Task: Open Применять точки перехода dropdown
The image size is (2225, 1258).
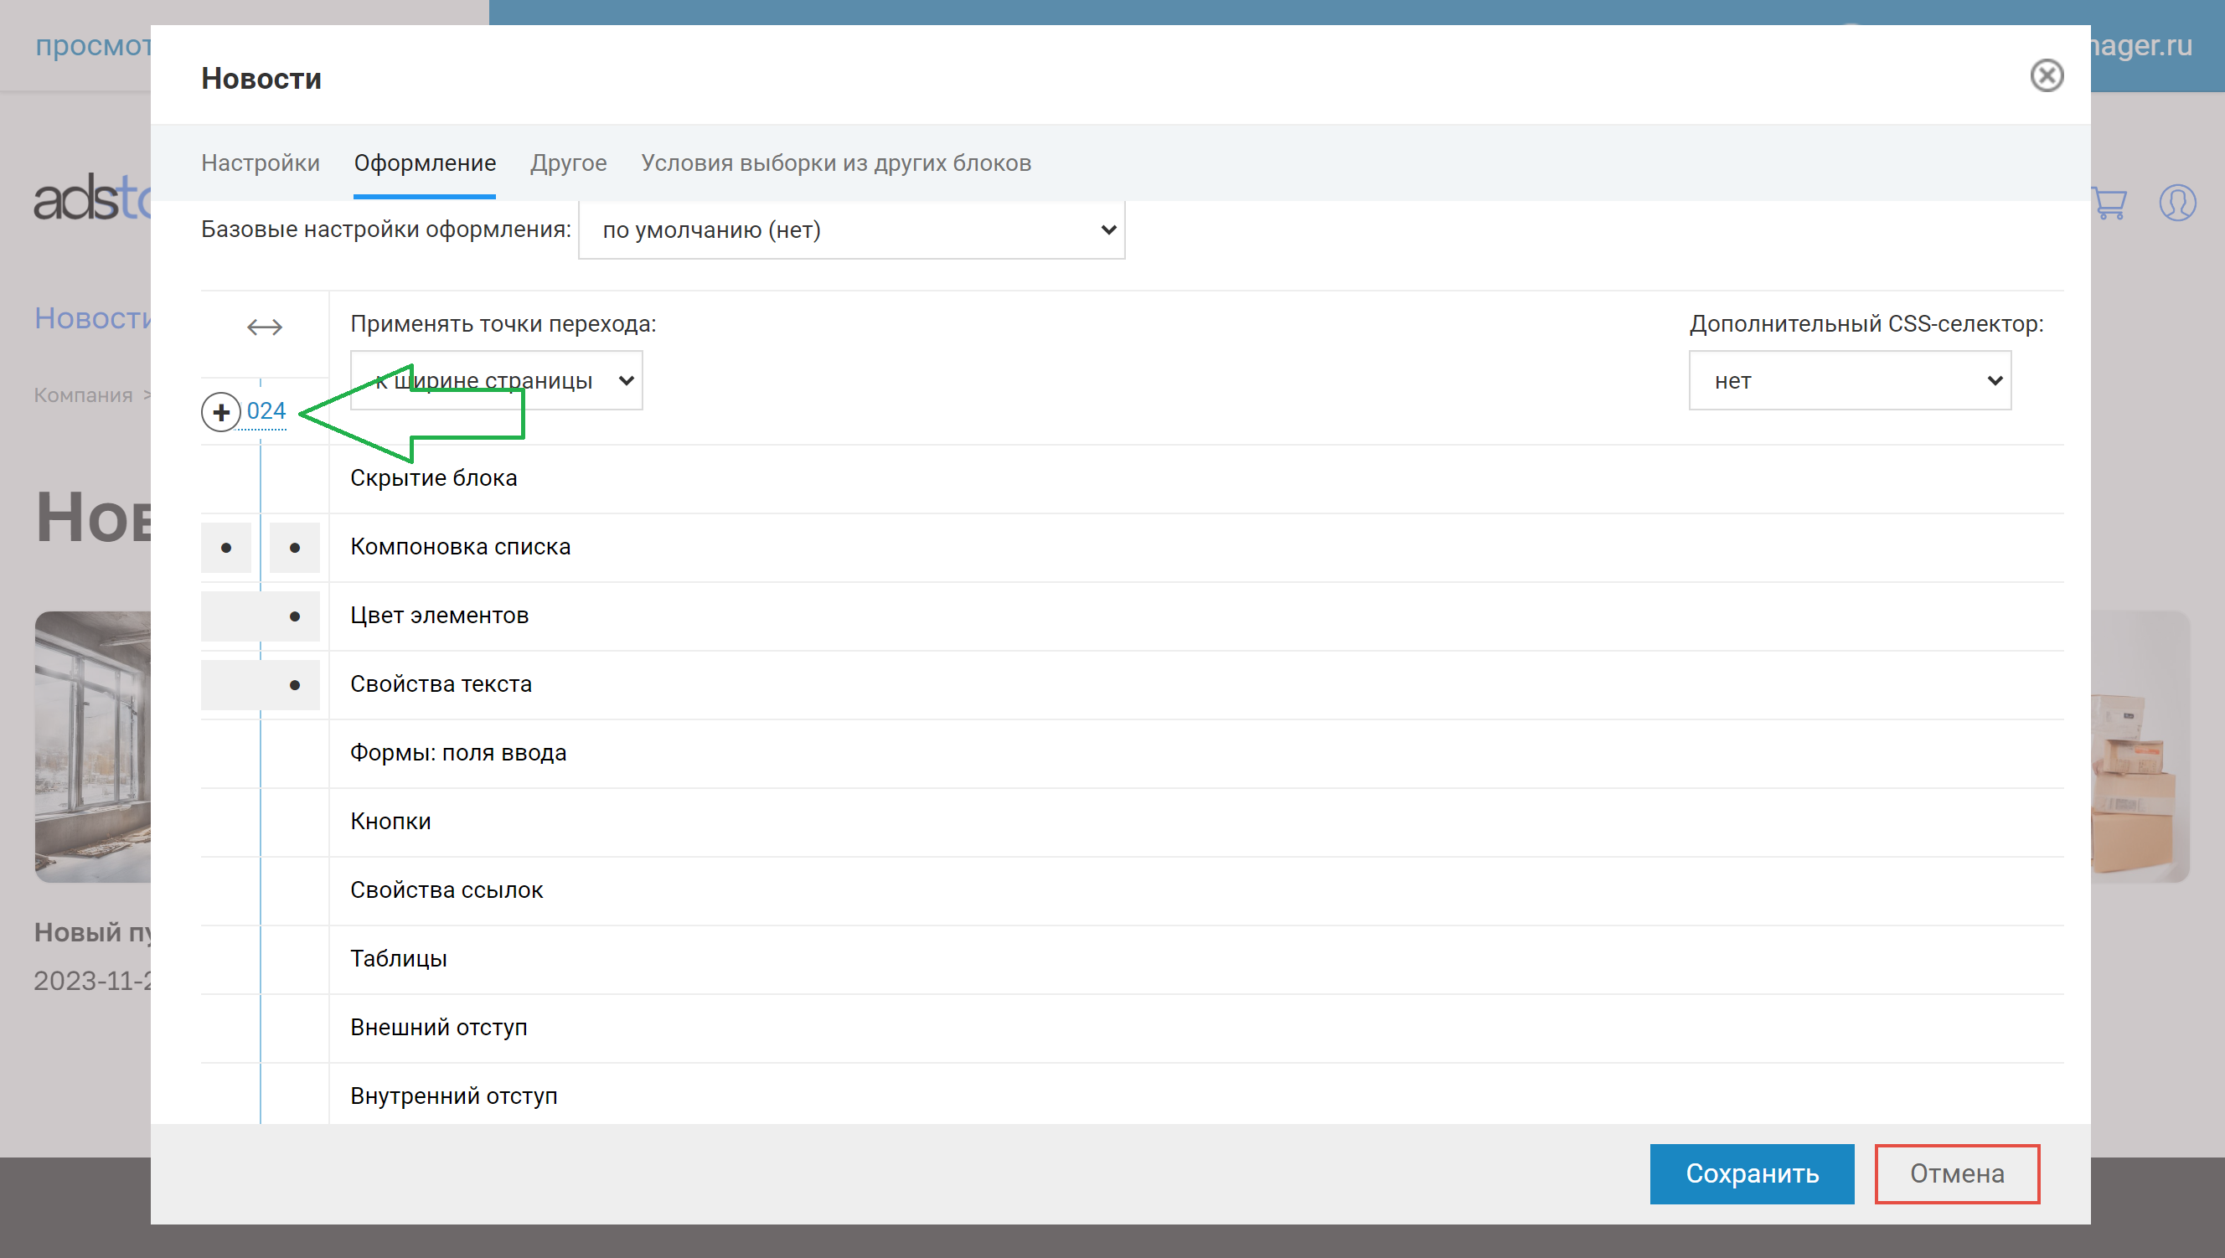Action: tap(496, 381)
